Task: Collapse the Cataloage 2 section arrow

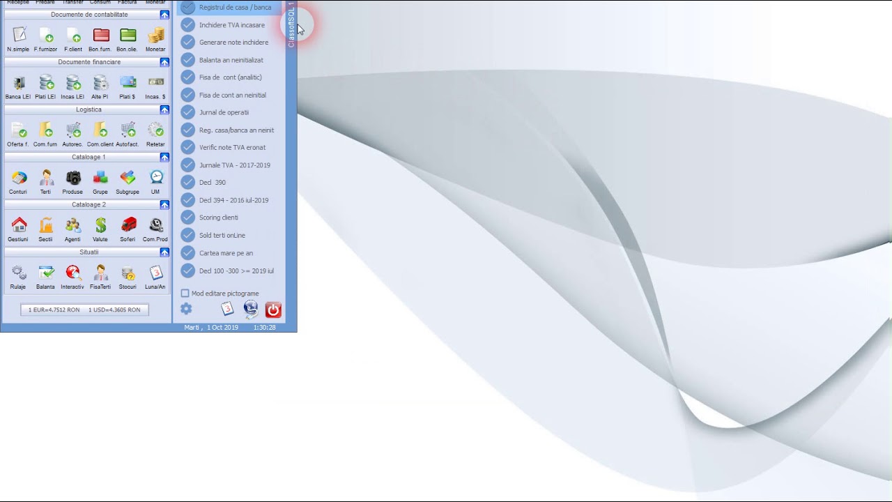Action: pos(164,204)
